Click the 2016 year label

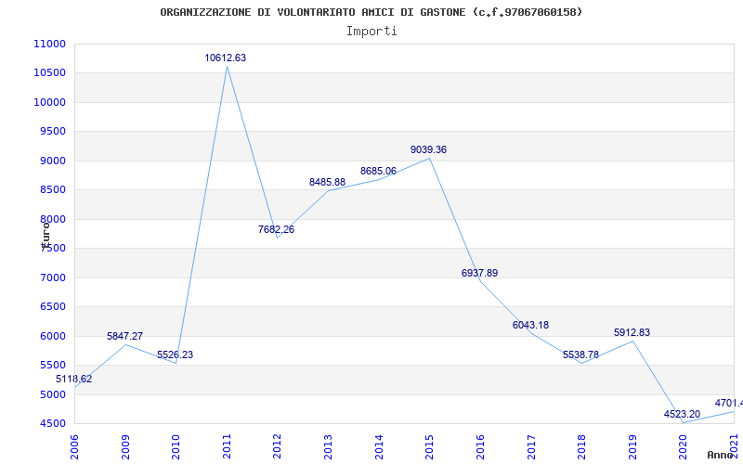480,446
